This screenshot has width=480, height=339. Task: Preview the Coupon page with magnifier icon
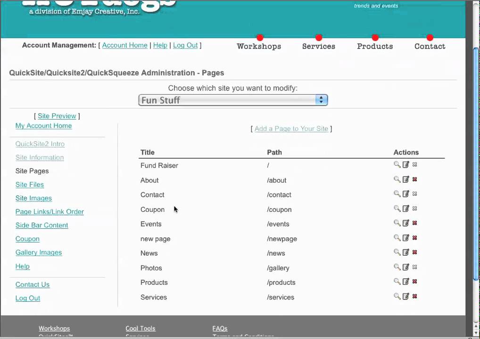pyautogui.click(x=397, y=209)
